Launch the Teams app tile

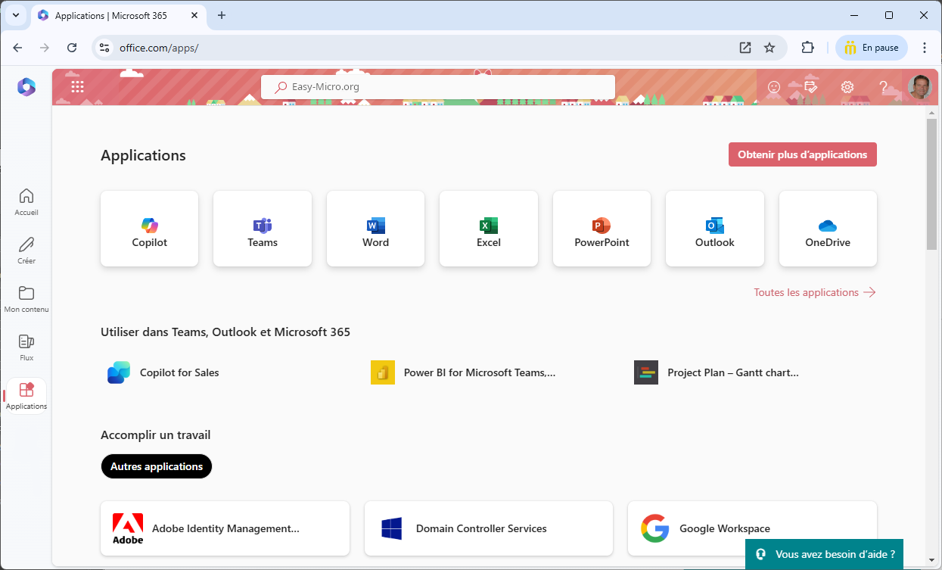pyautogui.click(x=263, y=229)
